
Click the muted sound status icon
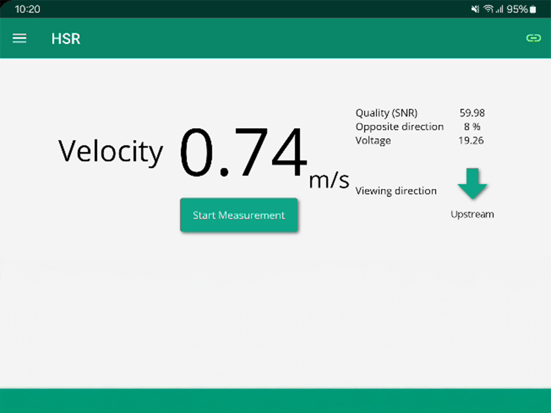[x=475, y=9]
